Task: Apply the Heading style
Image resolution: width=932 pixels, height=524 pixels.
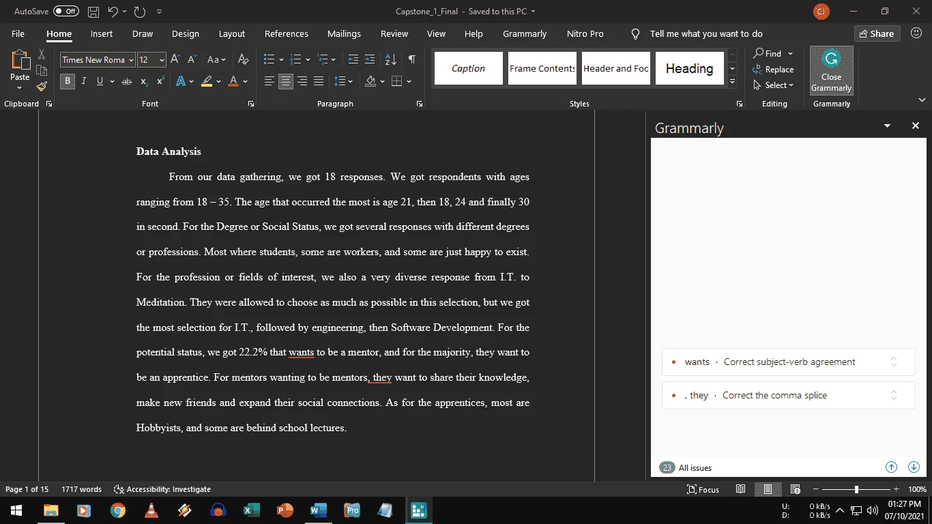Action: pyautogui.click(x=690, y=68)
